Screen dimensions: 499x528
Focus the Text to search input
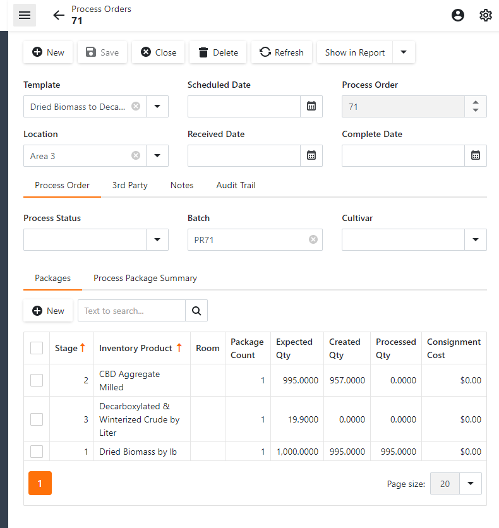[131, 310]
